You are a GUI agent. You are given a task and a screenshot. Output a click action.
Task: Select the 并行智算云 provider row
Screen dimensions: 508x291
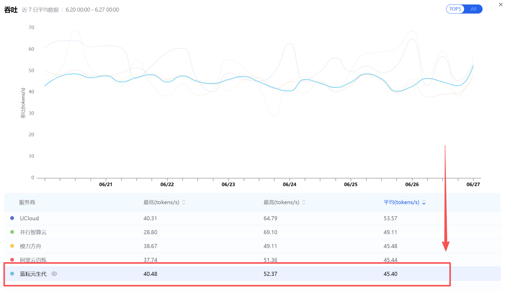pos(252,232)
